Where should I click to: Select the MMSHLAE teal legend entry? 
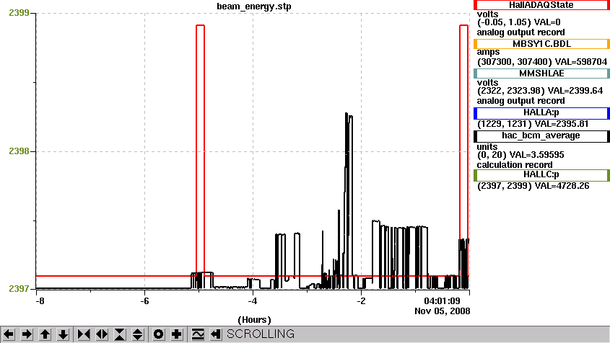tap(541, 73)
